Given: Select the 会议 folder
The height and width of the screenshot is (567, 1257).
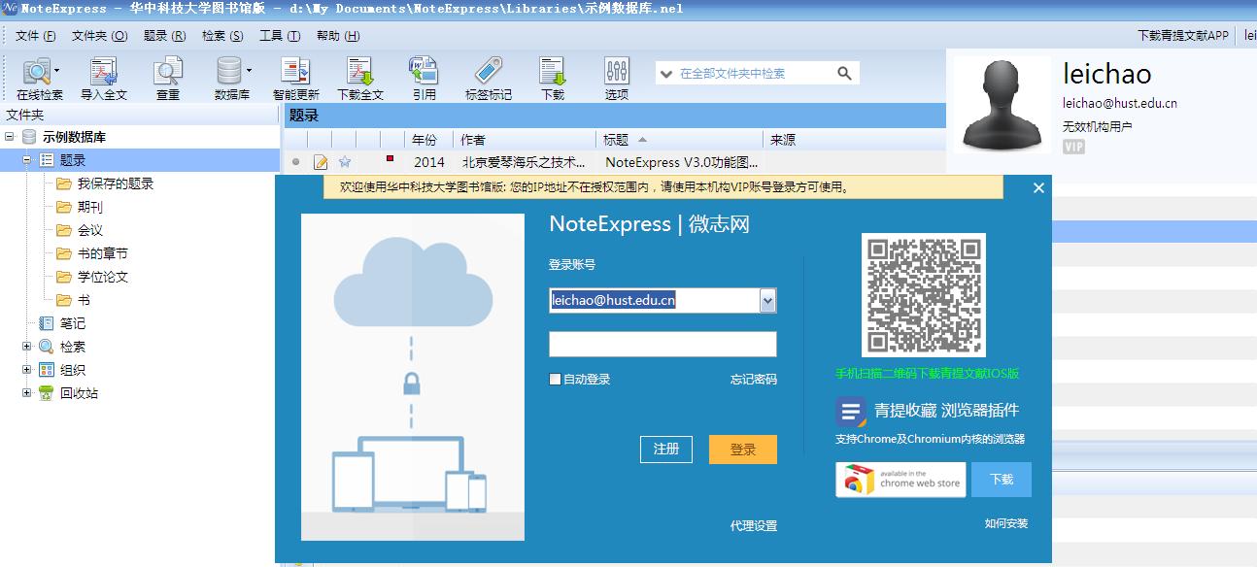Looking at the screenshot, I should (90, 230).
